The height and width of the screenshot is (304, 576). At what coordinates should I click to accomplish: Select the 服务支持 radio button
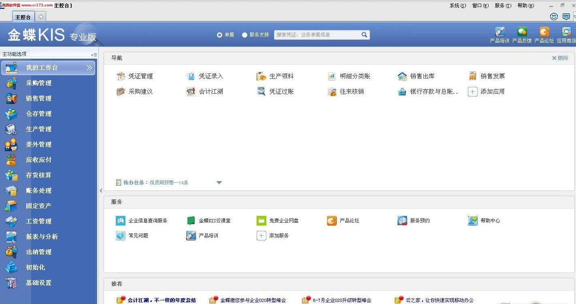[x=244, y=35]
